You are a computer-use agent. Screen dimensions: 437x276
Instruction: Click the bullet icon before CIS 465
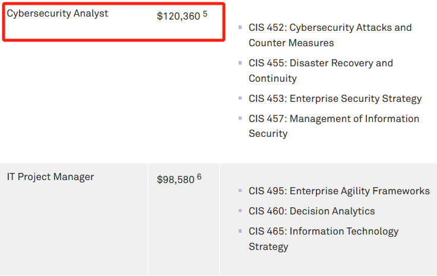240,231
